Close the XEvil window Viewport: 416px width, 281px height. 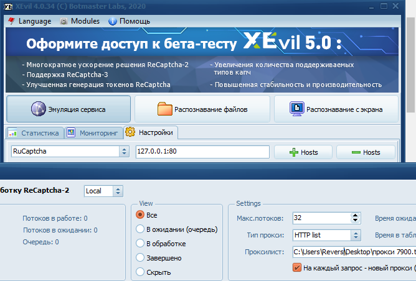click(395, 6)
